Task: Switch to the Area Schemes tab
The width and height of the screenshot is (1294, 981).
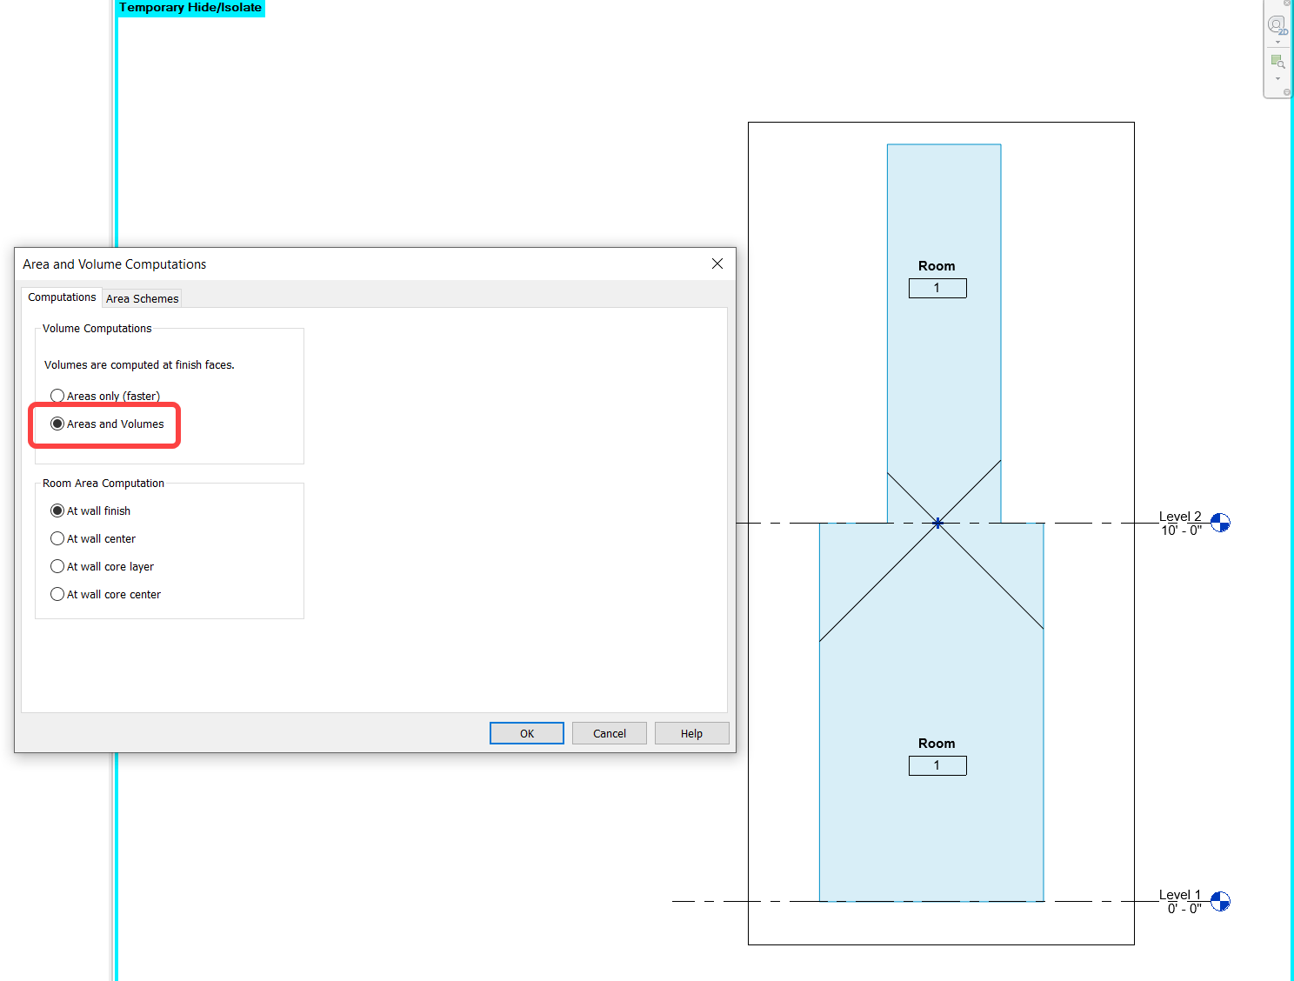Action: point(142,297)
